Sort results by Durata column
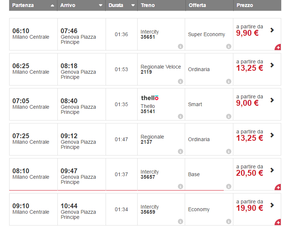This screenshot has width=283, height=227. pyautogui.click(x=132, y=6)
